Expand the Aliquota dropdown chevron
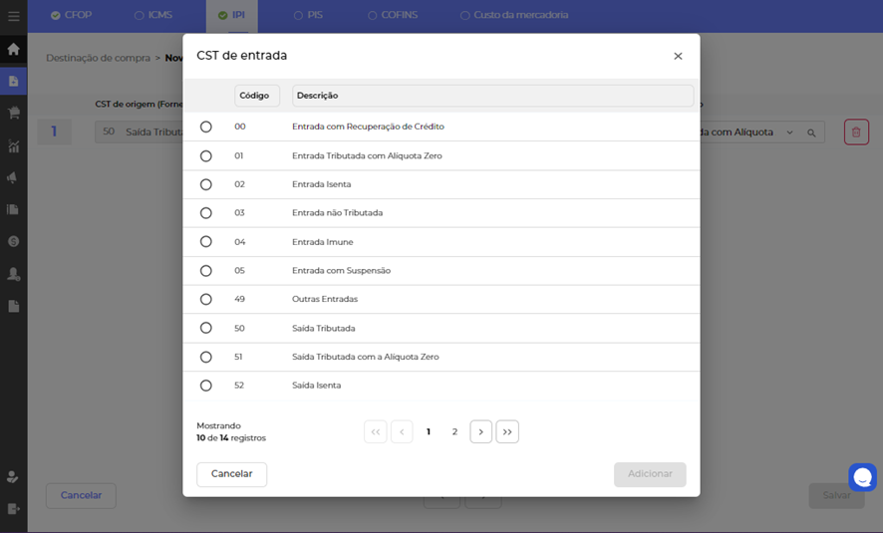 (x=790, y=133)
